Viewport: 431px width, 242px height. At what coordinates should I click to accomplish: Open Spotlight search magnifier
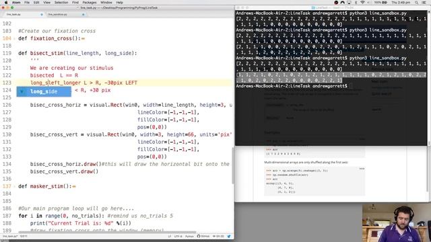(417, 3)
